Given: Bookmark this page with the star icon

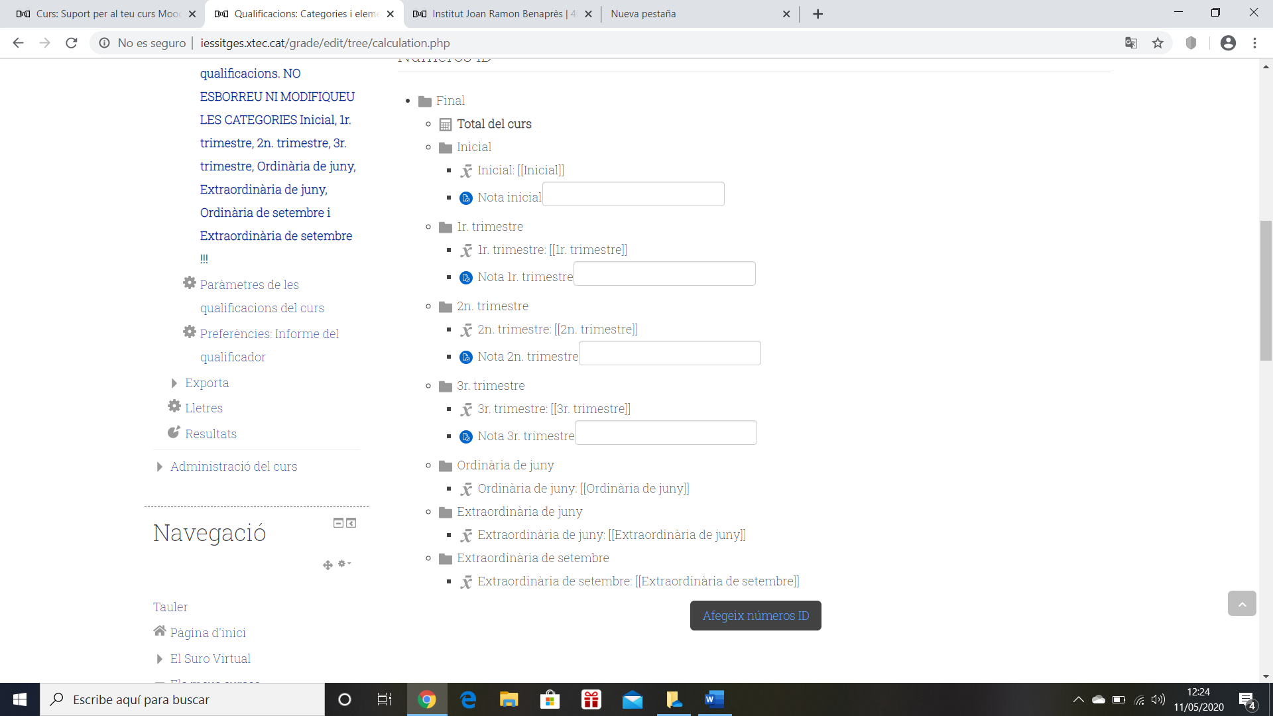Looking at the screenshot, I should (x=1158, y=43).
